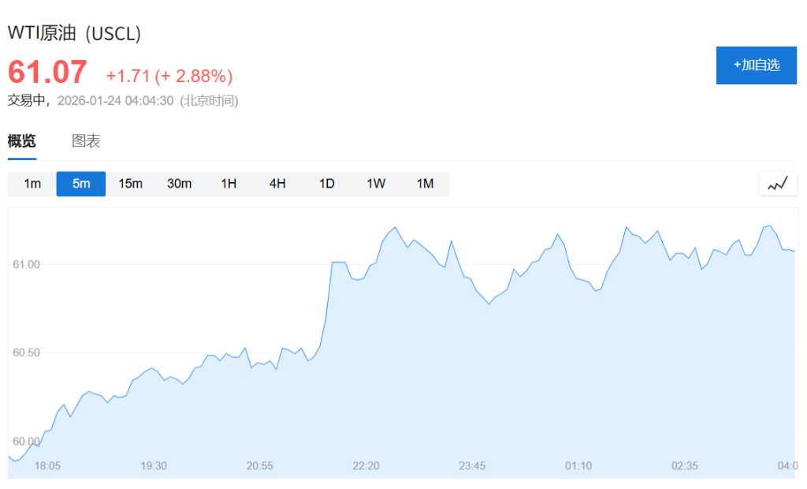The width and height of the screenshot is (807, 489).
Task: Click the 61.07 current price
Action: [47, 73]
